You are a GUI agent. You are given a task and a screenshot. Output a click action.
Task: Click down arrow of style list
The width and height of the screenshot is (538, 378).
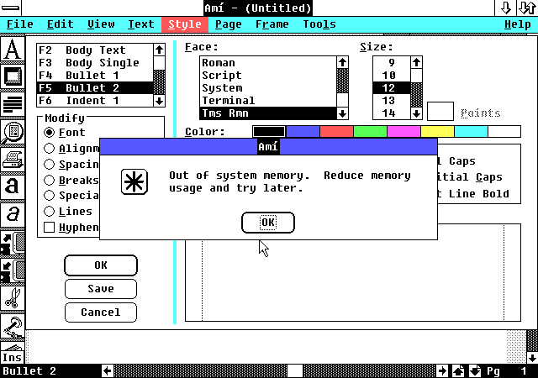[159, 101]
